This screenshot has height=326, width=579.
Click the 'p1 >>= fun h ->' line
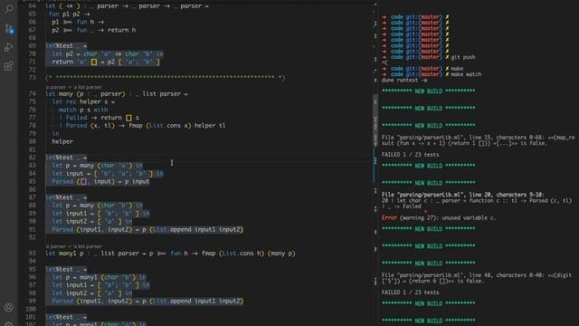click(78, 22)
